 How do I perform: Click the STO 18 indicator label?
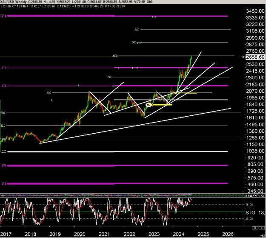coord(255,212)
